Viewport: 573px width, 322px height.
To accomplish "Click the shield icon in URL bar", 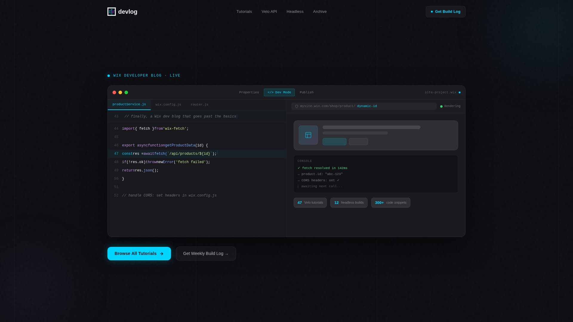I will tap(297, 106).
